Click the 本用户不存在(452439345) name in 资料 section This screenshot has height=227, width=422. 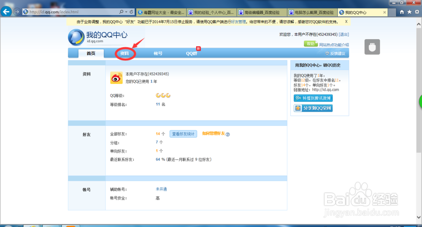tap(147, 74)
